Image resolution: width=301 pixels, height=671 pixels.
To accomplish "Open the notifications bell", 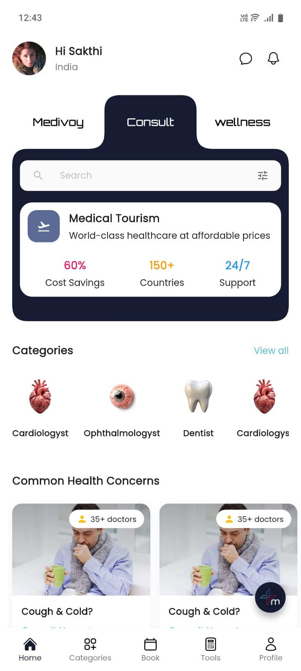I will 273,58.
